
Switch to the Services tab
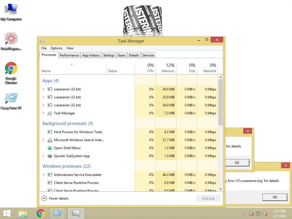coord(148,55)
